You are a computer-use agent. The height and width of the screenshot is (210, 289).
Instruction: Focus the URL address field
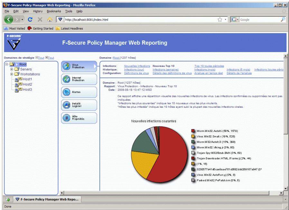[x=140, y=20]
